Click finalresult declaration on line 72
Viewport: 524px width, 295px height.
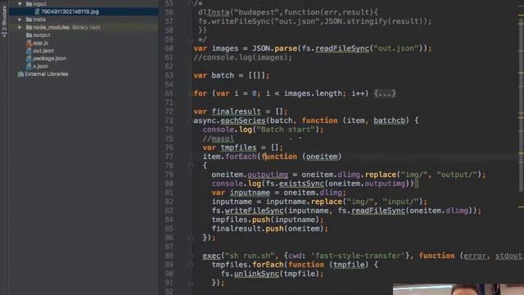point(236,111)
